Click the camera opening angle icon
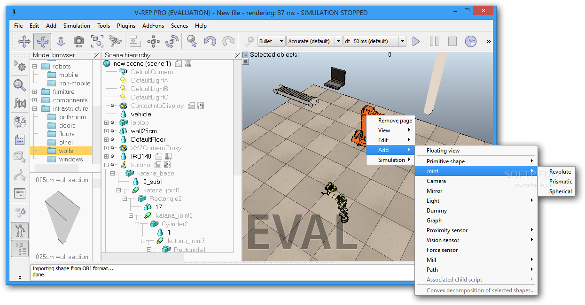The height and width of the screenshot is (305, 585). pyautogui.click(x=78, y=41)
